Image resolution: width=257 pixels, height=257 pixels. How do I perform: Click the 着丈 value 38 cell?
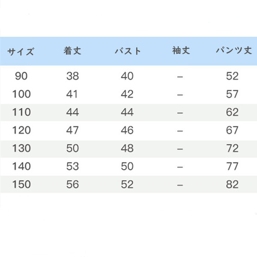tap(73, 76)
